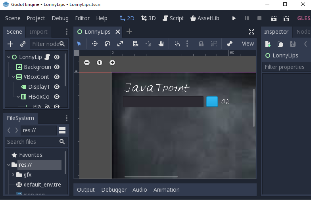The image size is (311, 200).
Task: Click the Search files field
Action: click(x=36, y=142)
